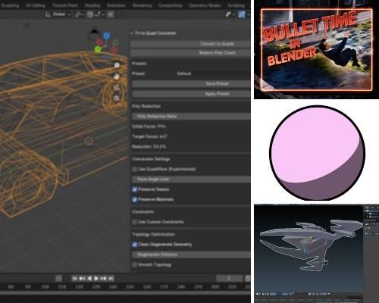Click the pan hand viewport icon
Image resolution: width=379 pixels, height=303 pixels.
point(117,77)
